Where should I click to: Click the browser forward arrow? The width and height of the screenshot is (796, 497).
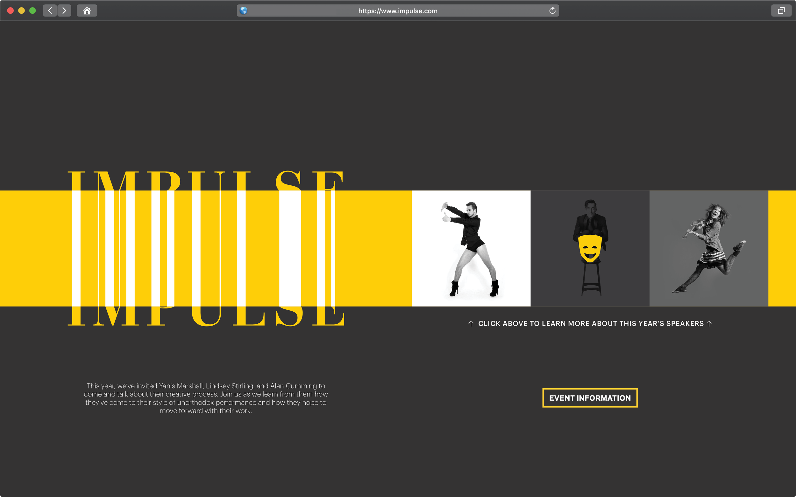[64, 10]
